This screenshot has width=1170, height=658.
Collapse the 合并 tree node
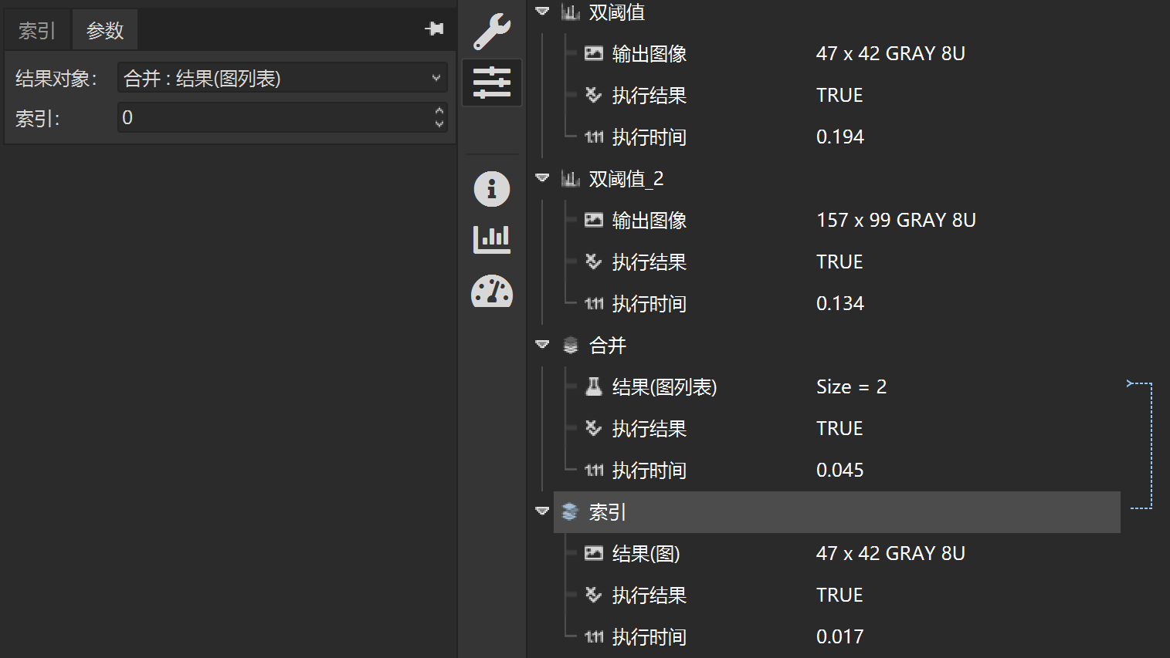[x=542, y=345]
